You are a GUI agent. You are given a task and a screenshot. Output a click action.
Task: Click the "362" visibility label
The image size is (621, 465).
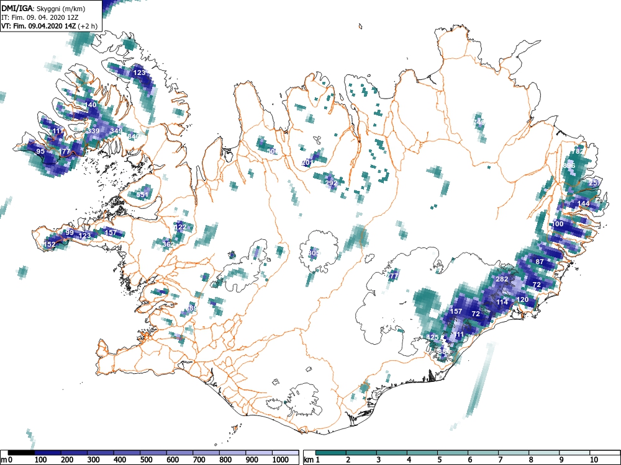pyautogui.click(x=168, y=244)
